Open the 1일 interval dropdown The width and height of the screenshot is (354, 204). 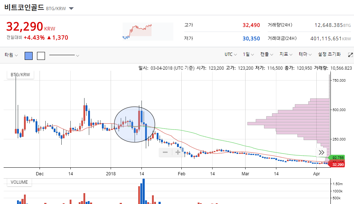(248, 54)
